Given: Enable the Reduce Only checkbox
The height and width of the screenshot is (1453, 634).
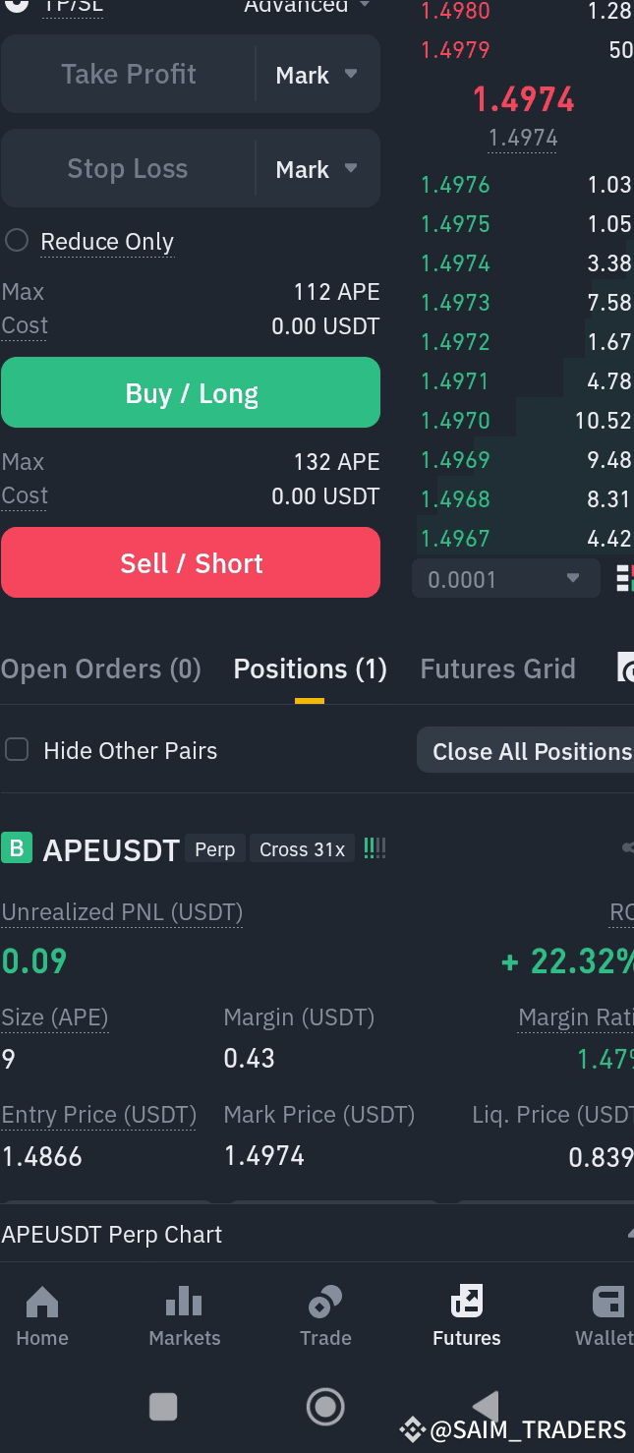Looking at the screenshot, I should [16, 241].
